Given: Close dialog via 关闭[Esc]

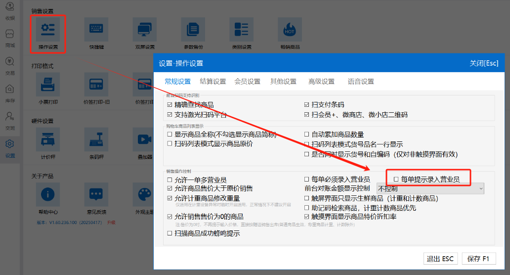Looking at the screenshot, I should 484,63.
